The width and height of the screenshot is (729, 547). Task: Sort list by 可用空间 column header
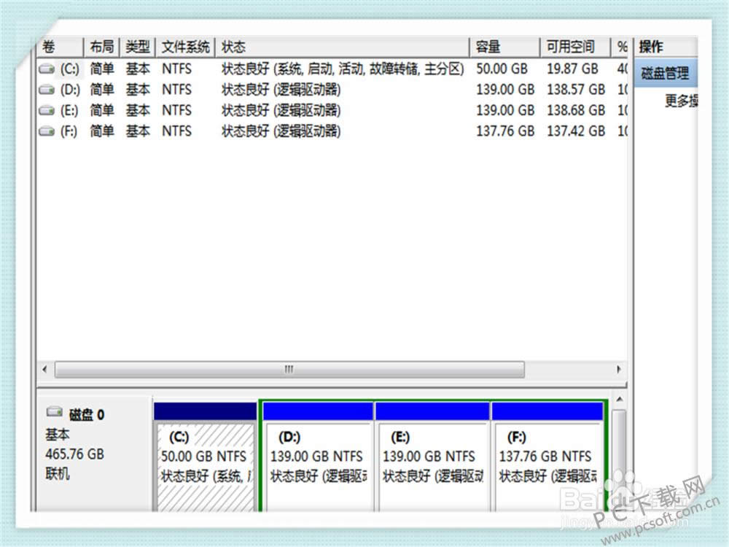576,47
